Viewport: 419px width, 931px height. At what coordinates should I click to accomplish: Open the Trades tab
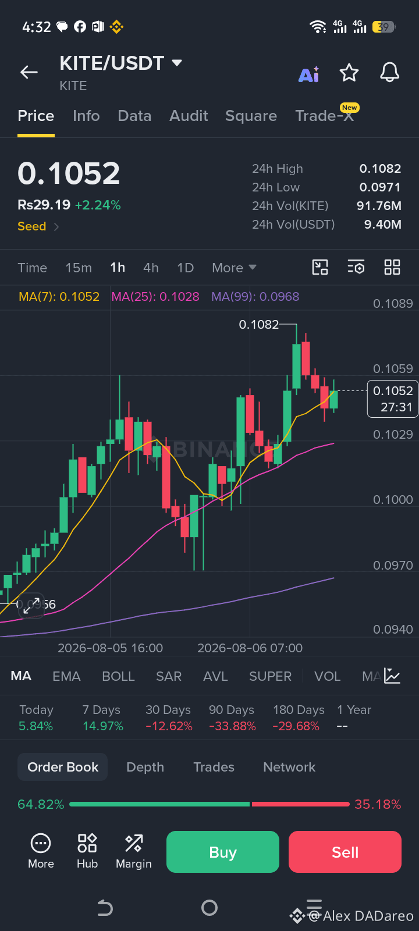[x=214, y=767]
